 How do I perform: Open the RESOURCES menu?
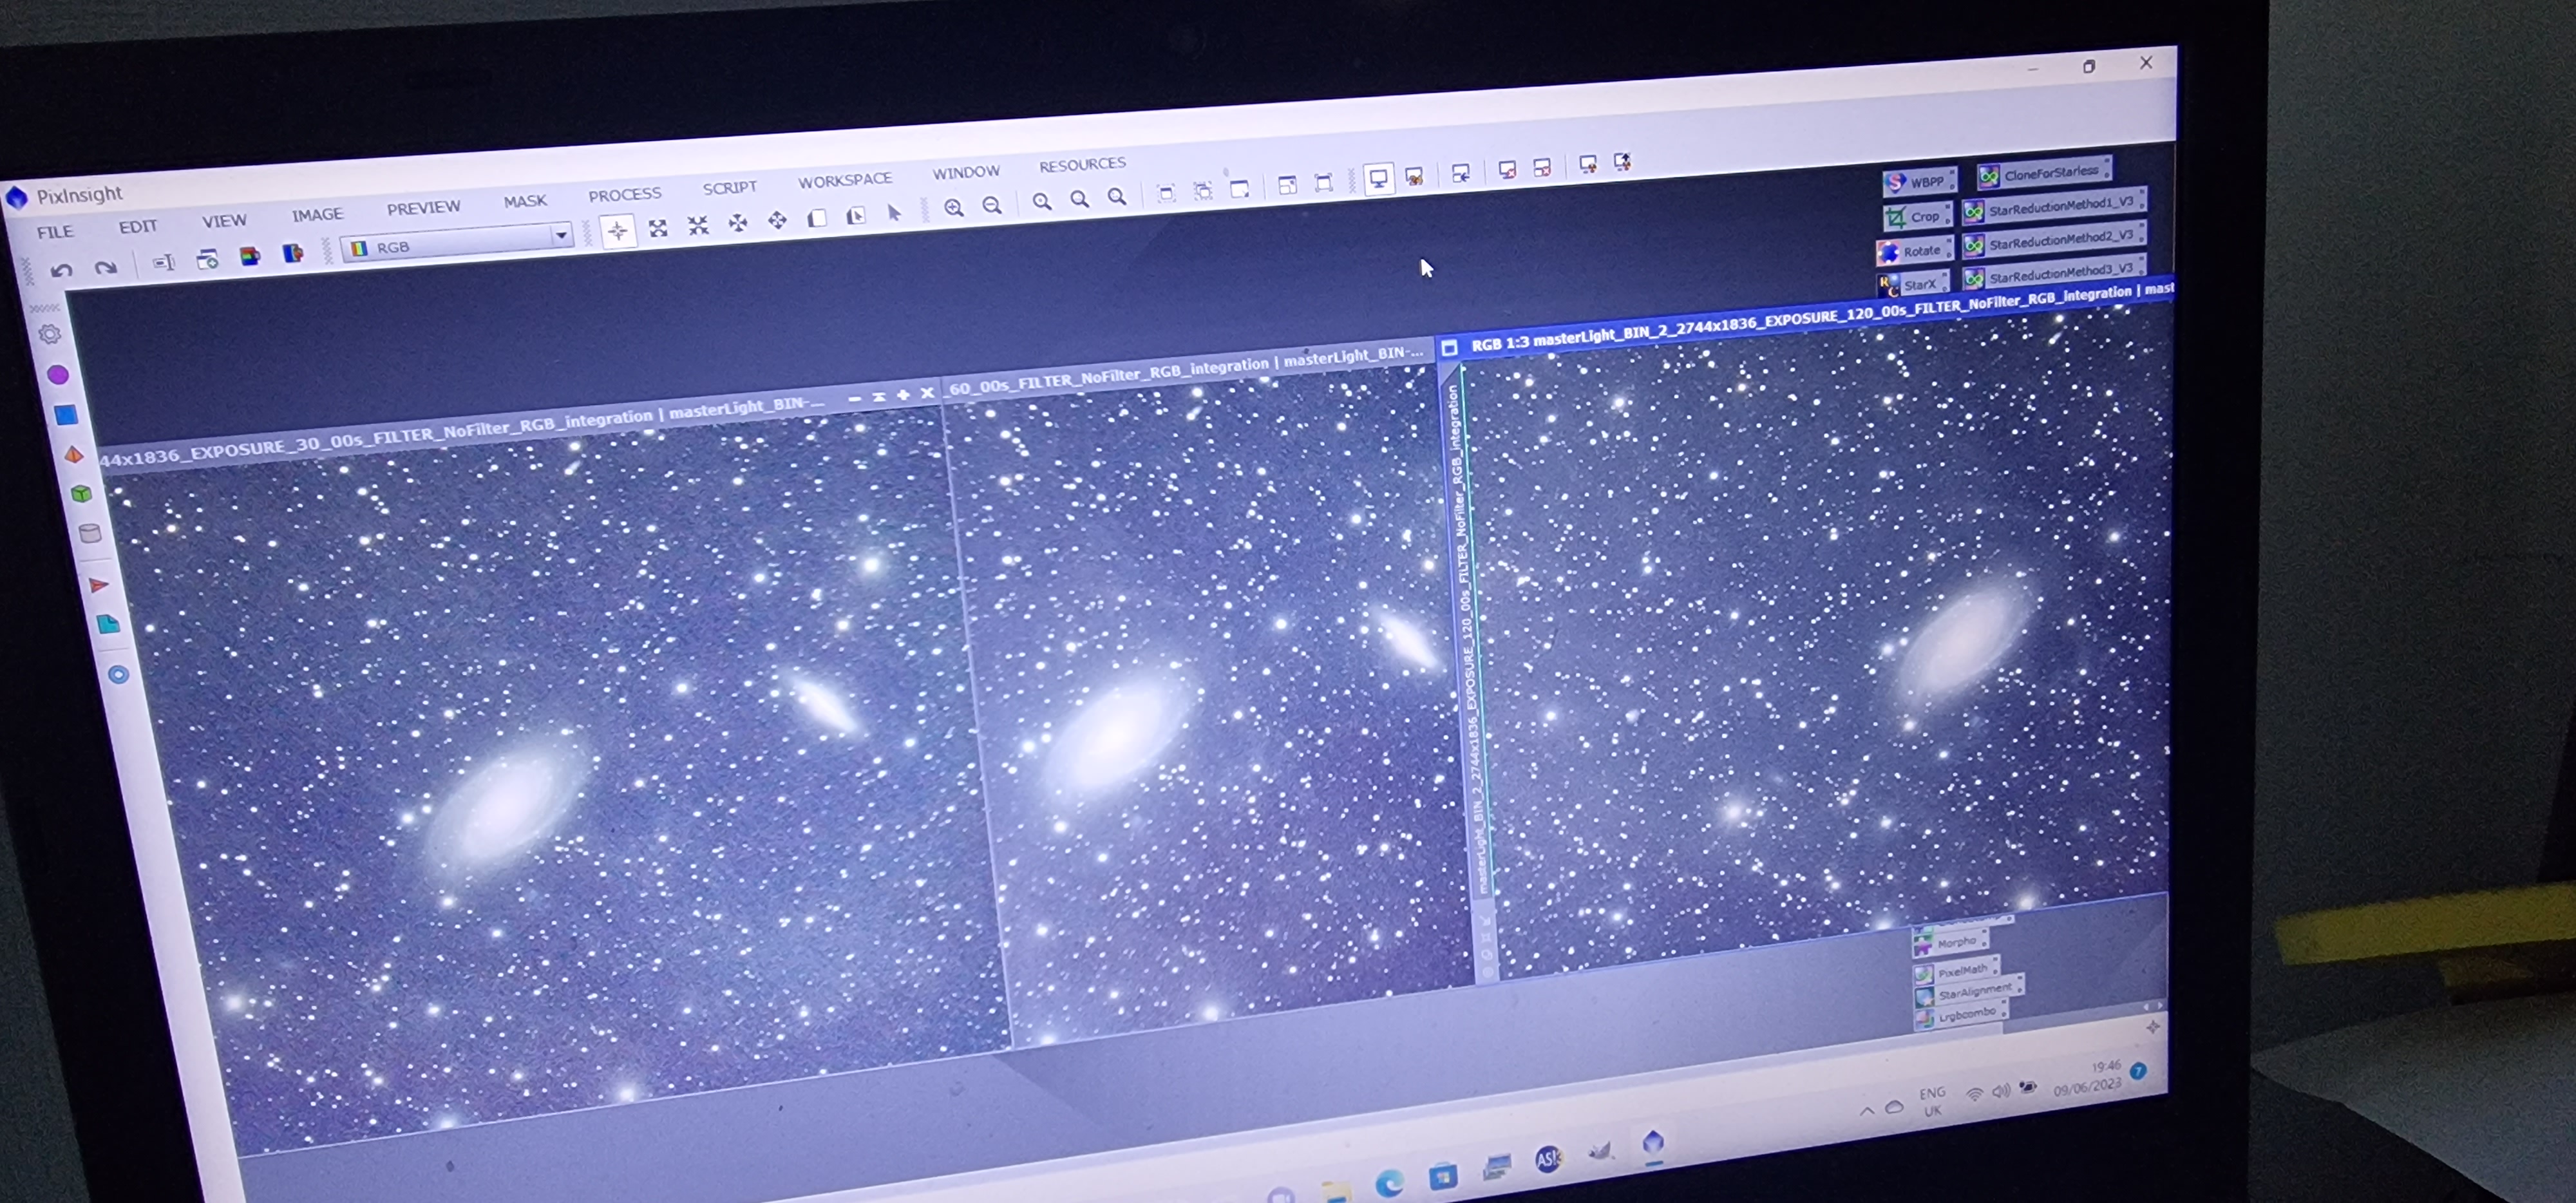(x=1082, y=164)
